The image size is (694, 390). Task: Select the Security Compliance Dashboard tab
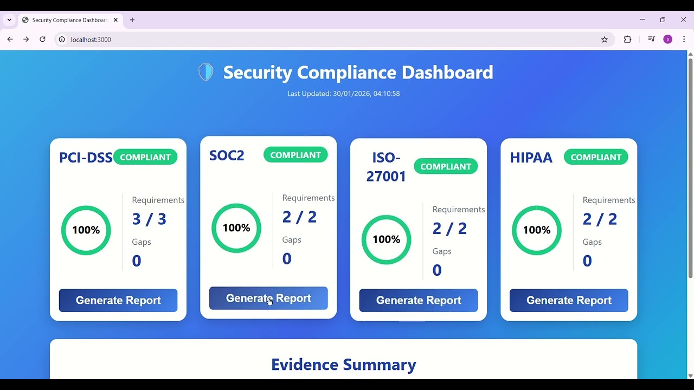[x=69, y=20]
